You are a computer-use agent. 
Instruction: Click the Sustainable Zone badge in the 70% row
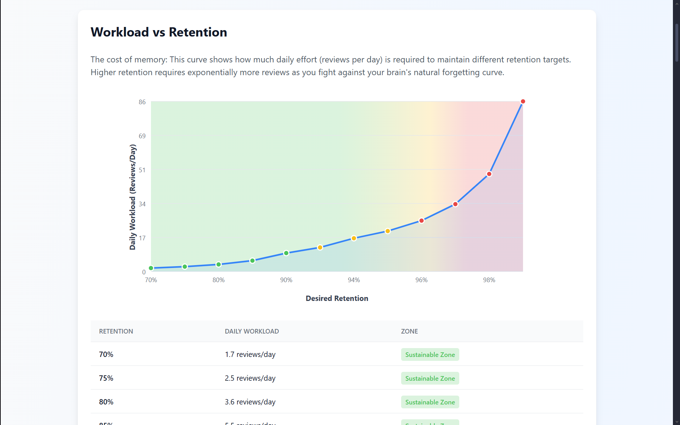430,355
